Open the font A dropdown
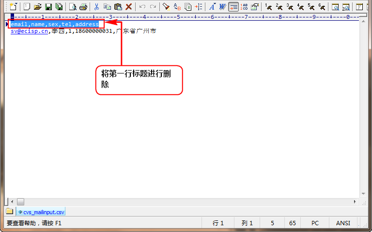Screen dimensions: 372x232 [212, 7]
